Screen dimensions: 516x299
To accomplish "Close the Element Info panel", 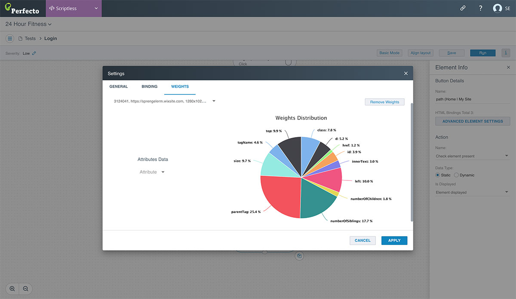I will click(x=508, y=67).
